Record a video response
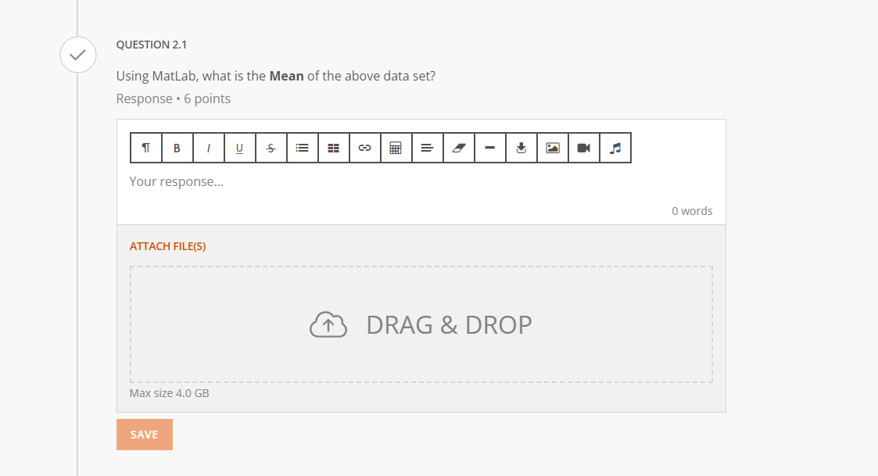The height and width of the screenshot is (476, 878). [584, 148]
